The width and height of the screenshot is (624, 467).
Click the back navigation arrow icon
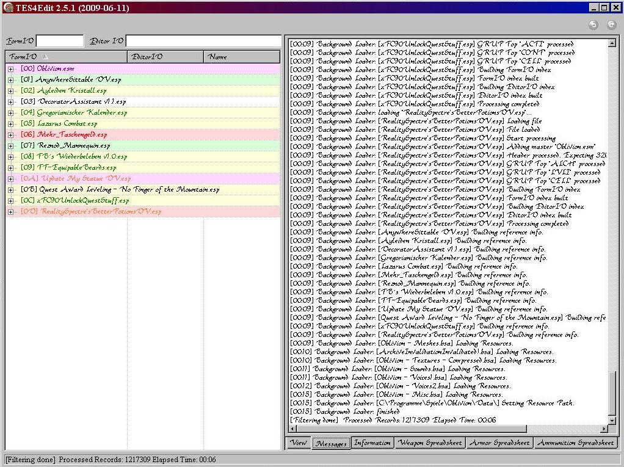[x=593, y=25]
